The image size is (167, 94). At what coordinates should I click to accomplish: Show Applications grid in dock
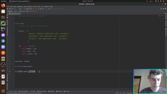point(3,91)
